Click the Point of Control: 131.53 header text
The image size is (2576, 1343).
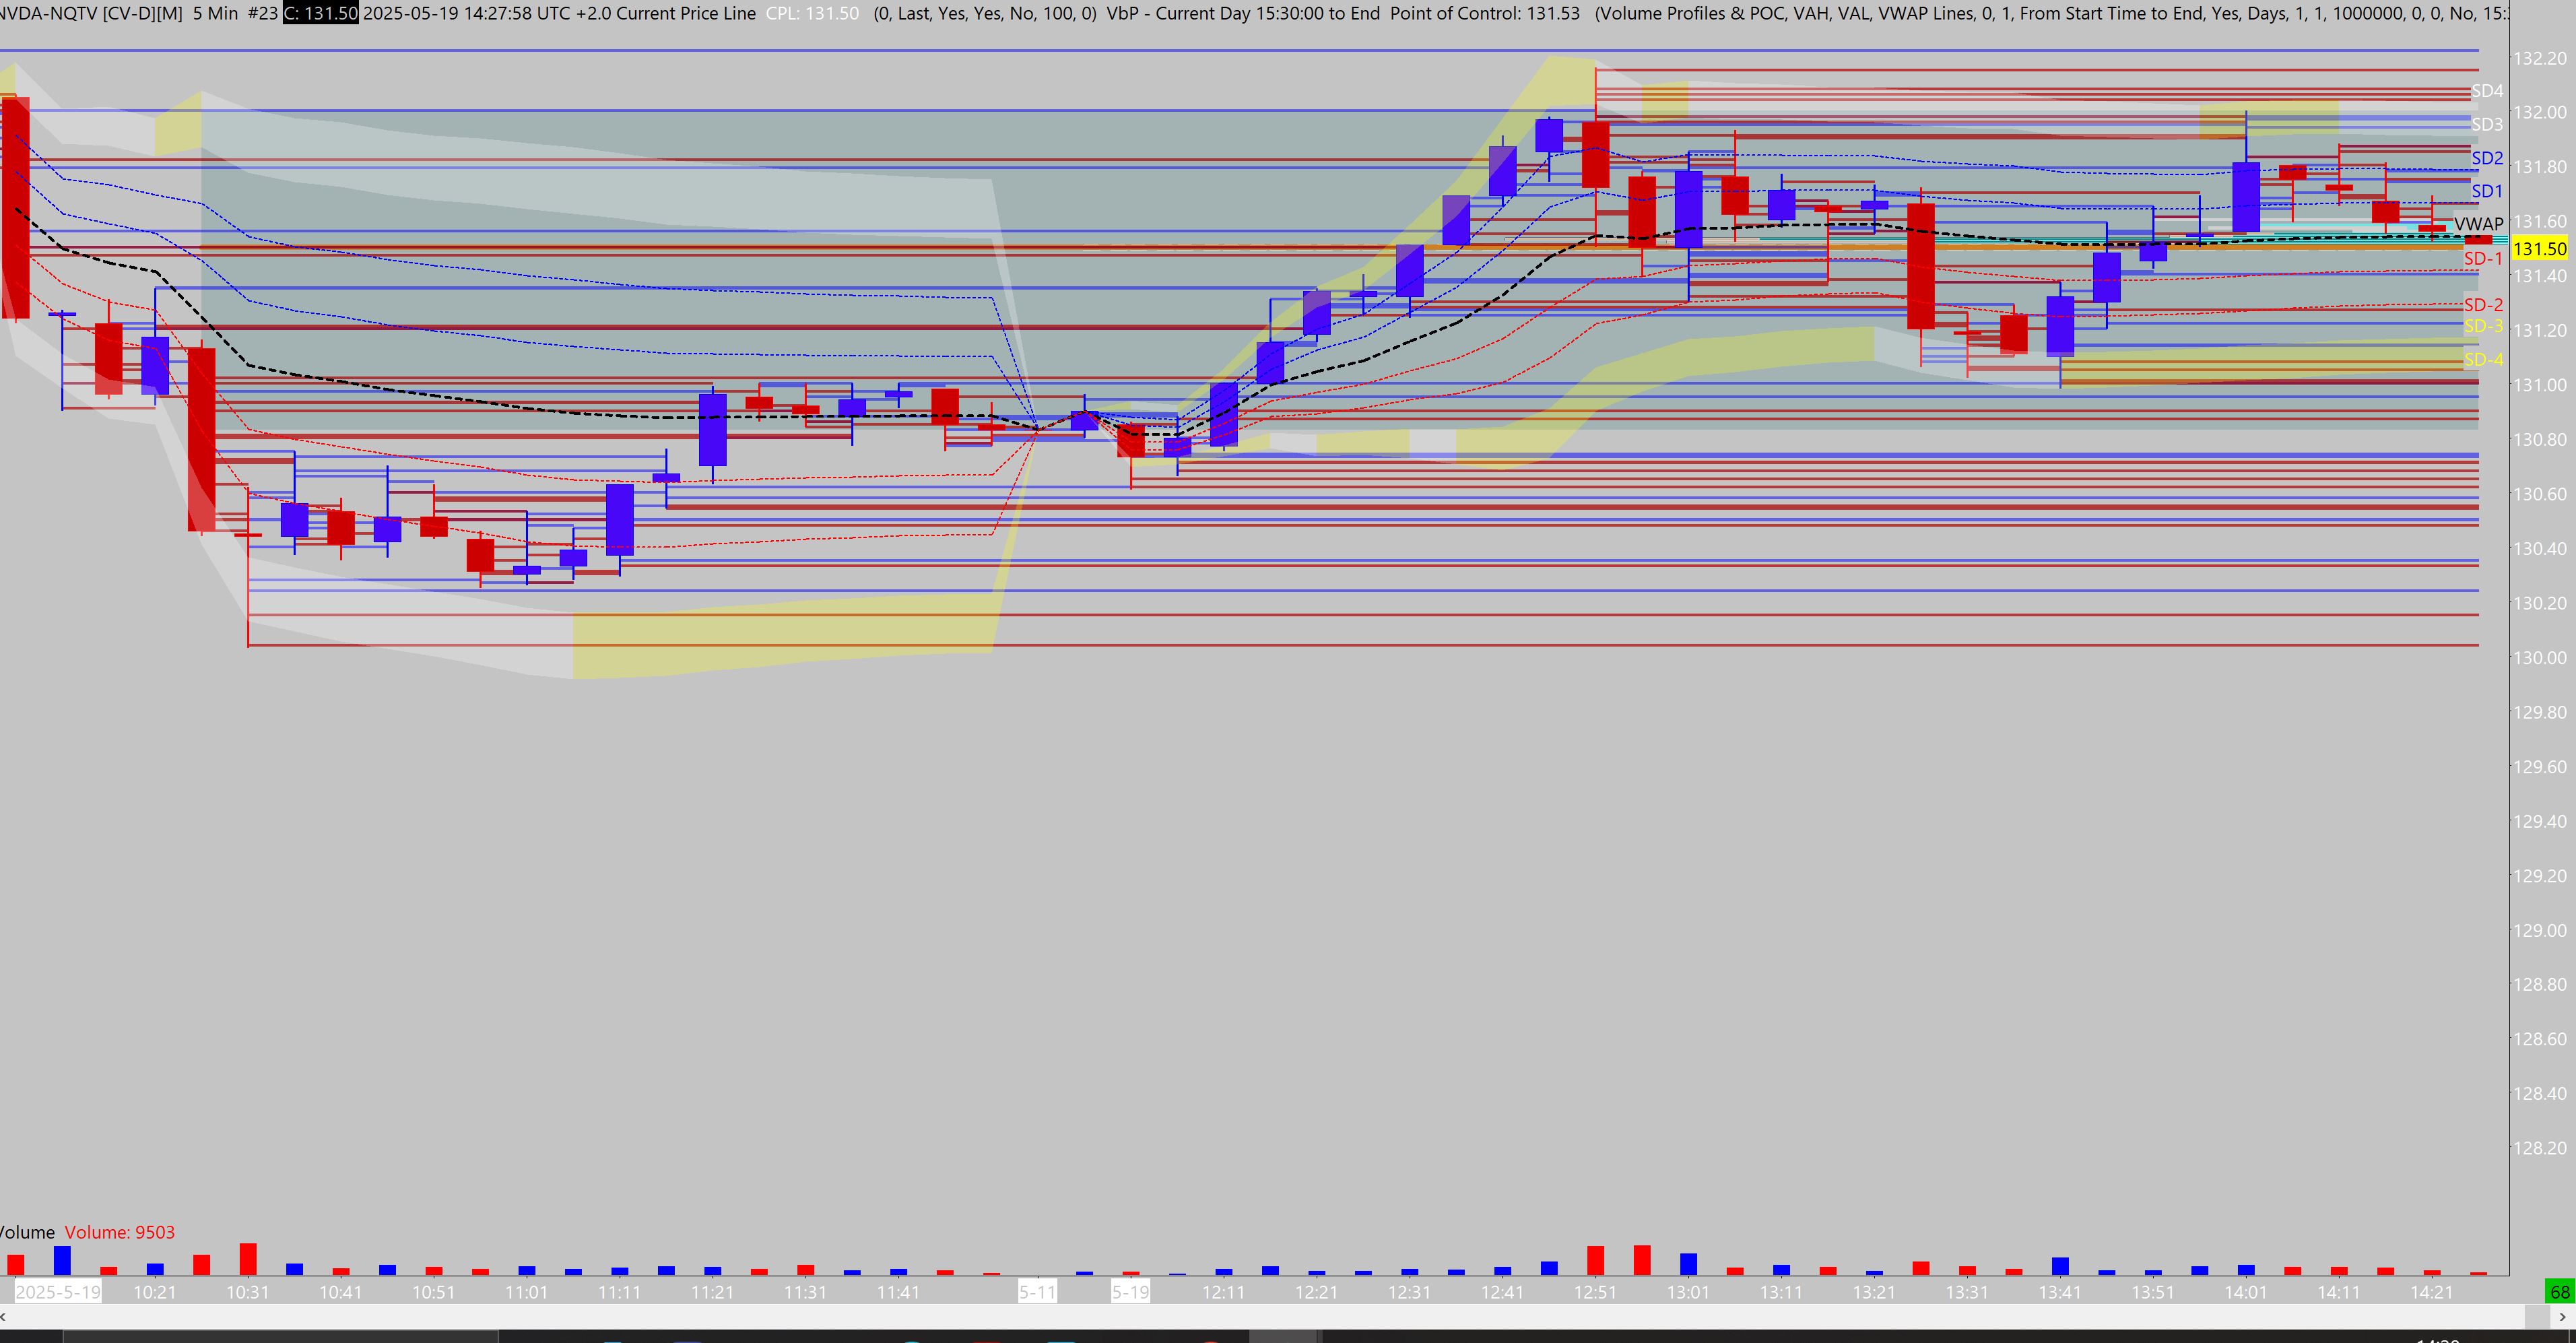[x=1484, y=13]
